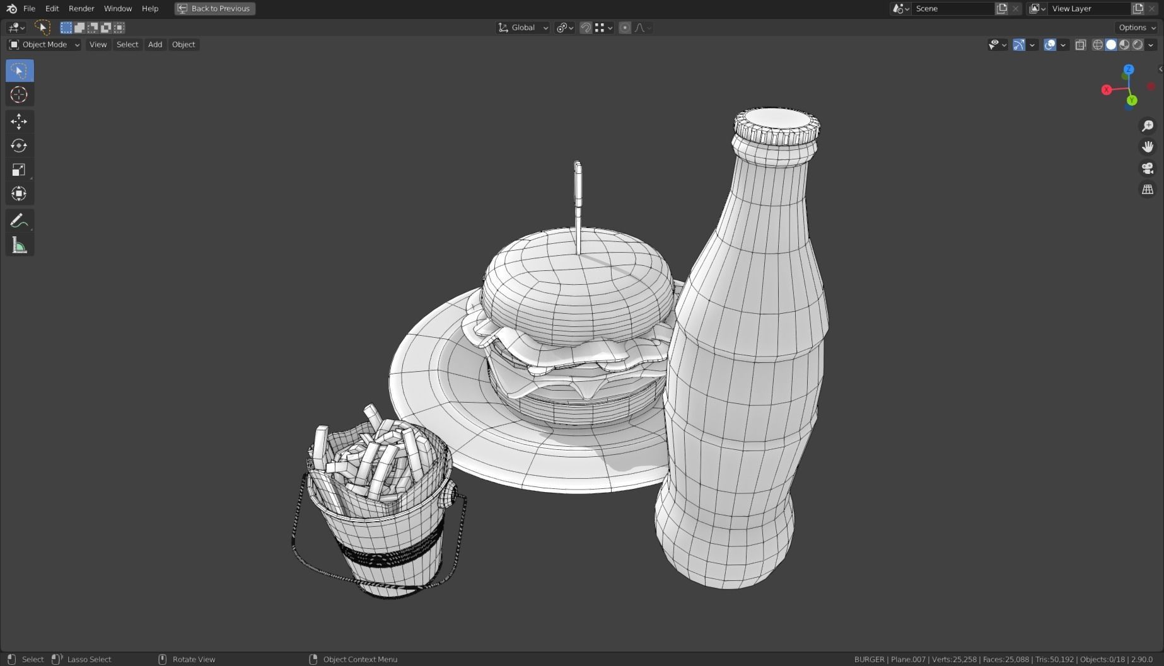Screen dimensions: 1164x666
Task: Open viewport shading options dropdown
Action: tap(1151, 45)
